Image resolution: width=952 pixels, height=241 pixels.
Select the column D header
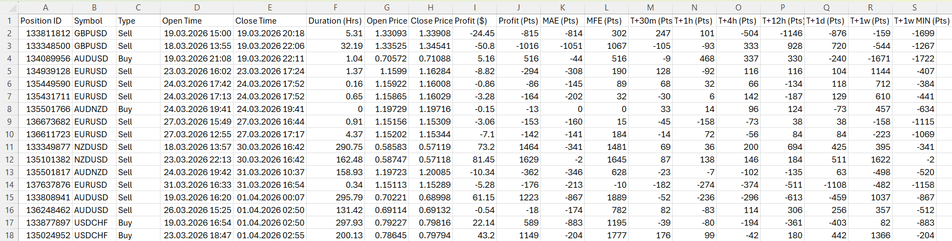197,8
